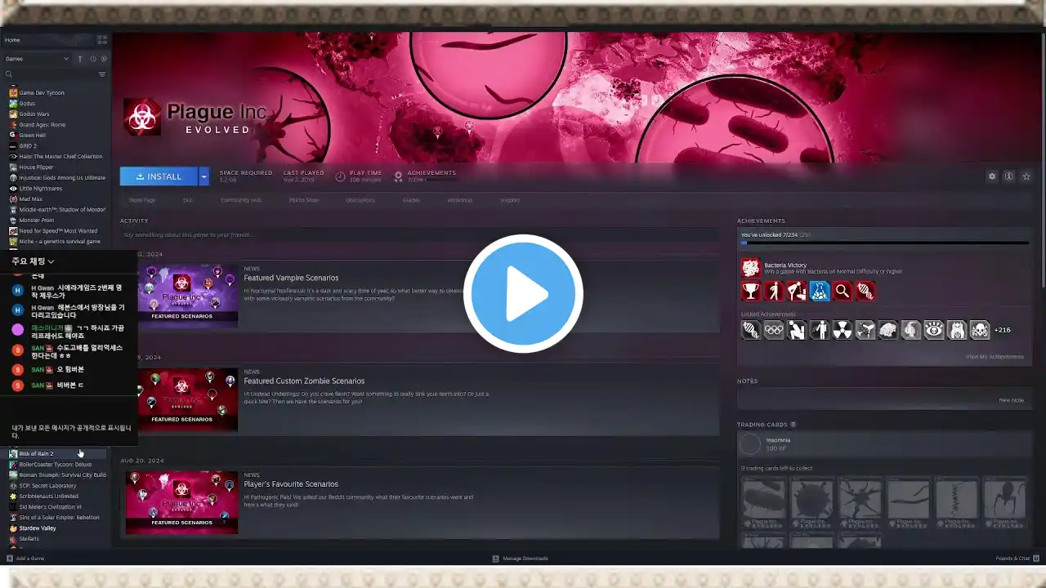Click the New Note button
The width and height of the screenshot is (1046, 588).
(1011, 400)
